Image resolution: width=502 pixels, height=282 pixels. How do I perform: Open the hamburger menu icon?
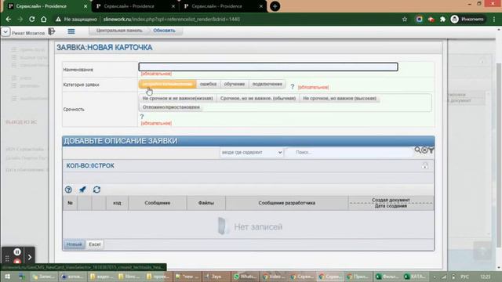coord(71,31)
